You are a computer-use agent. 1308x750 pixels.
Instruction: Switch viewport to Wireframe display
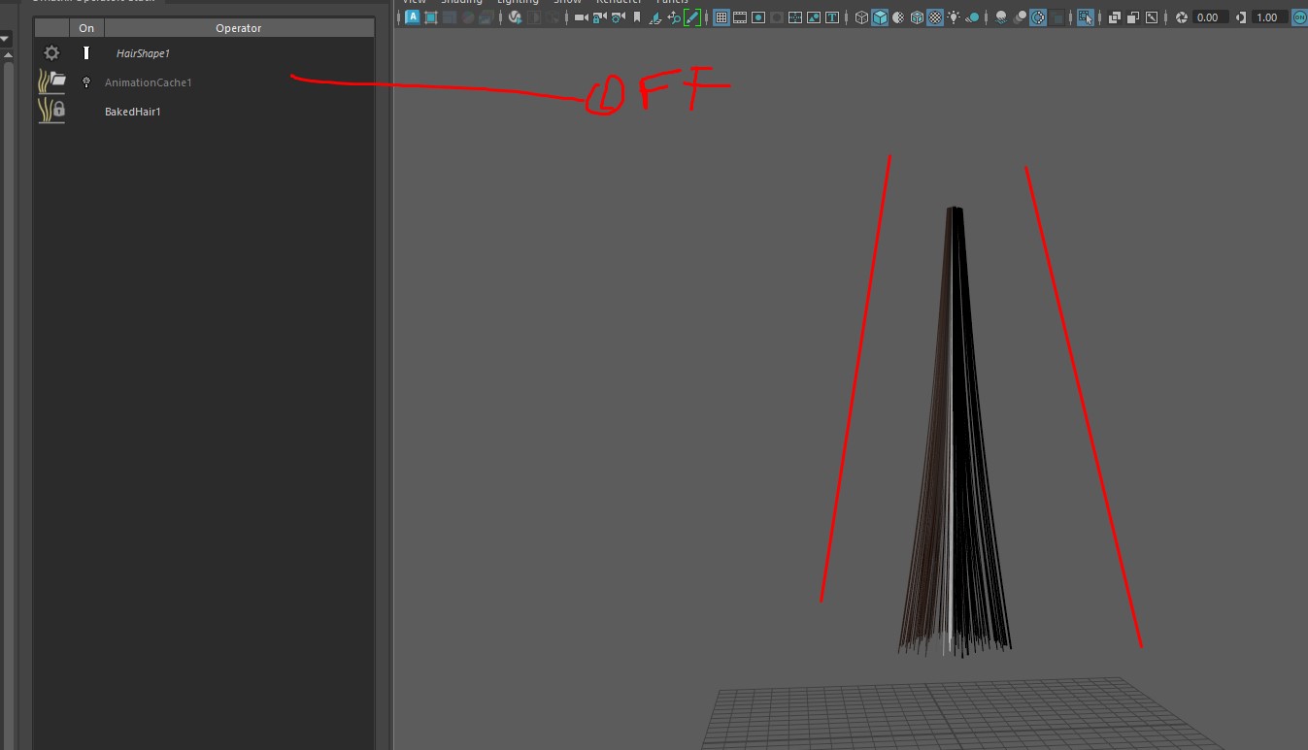pos(861,17)
